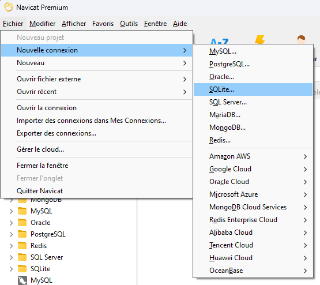Expand the Nouveau submenu

click(96, 63)
